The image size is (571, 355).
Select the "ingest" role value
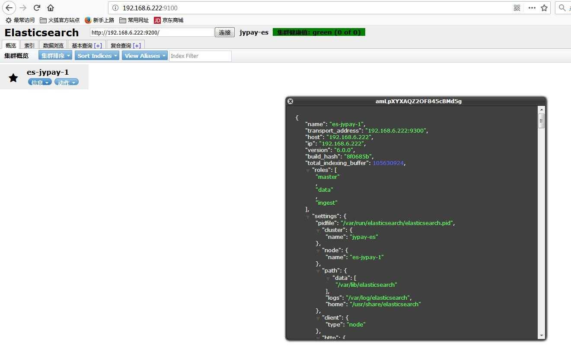(326, 203)
